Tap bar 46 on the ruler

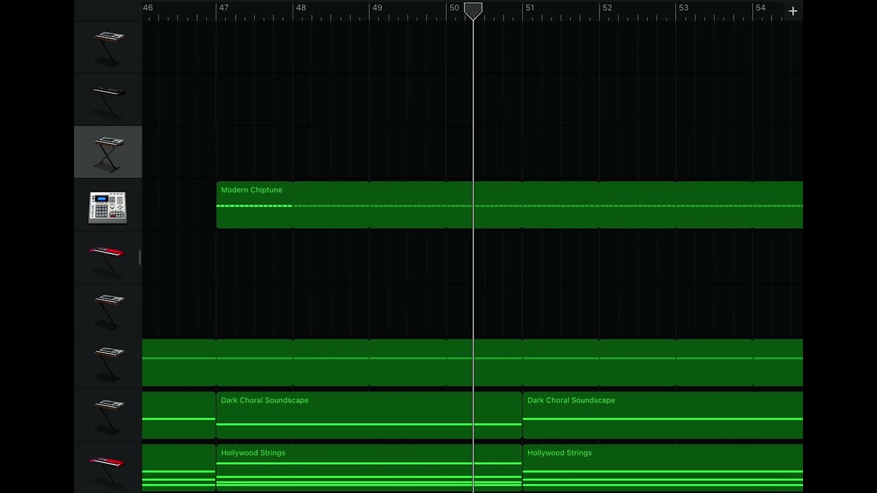pos(148,8)
